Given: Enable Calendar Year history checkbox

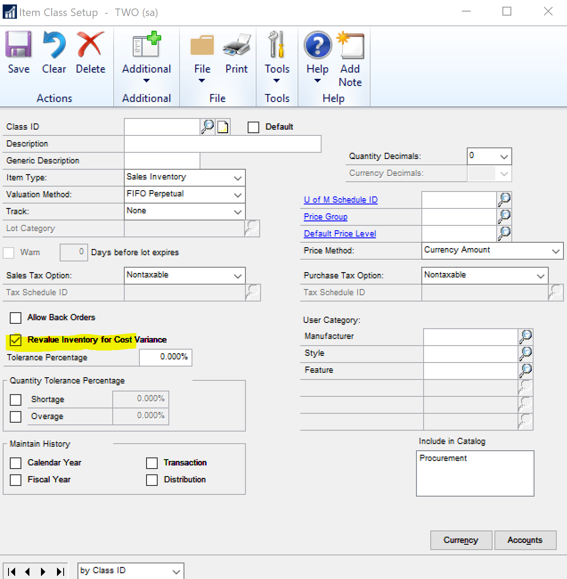Looking at the screenshot, I should (x=16, y=463).
